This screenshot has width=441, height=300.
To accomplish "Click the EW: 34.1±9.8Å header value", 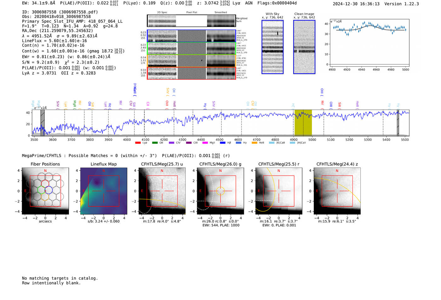I will 38,3.
